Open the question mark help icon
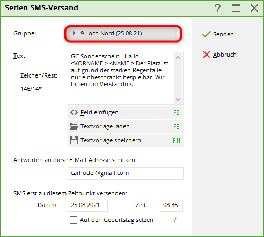Screen dimensions: 264x237 [217, 8]
